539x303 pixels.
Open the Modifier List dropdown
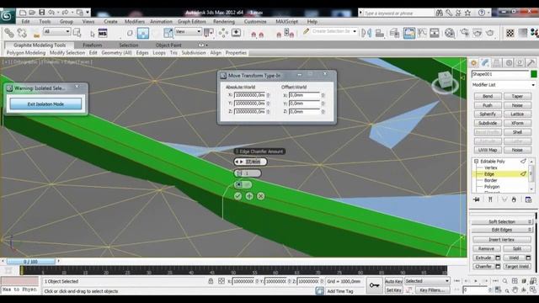(504, 85)
